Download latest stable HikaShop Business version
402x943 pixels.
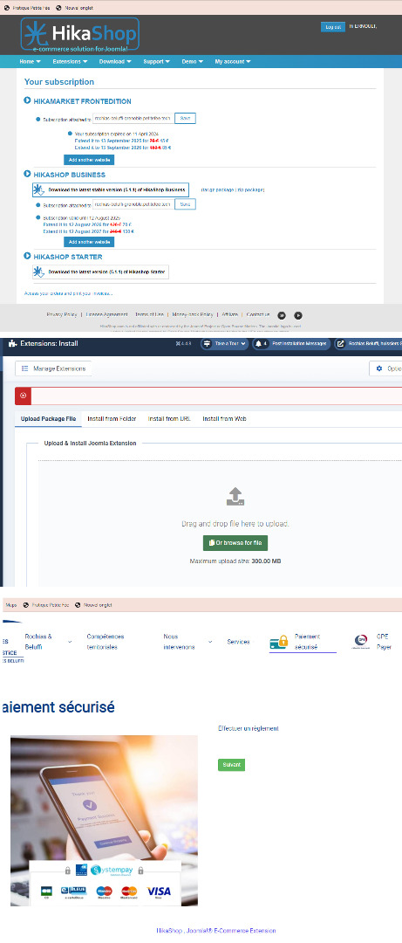[111, 189]
